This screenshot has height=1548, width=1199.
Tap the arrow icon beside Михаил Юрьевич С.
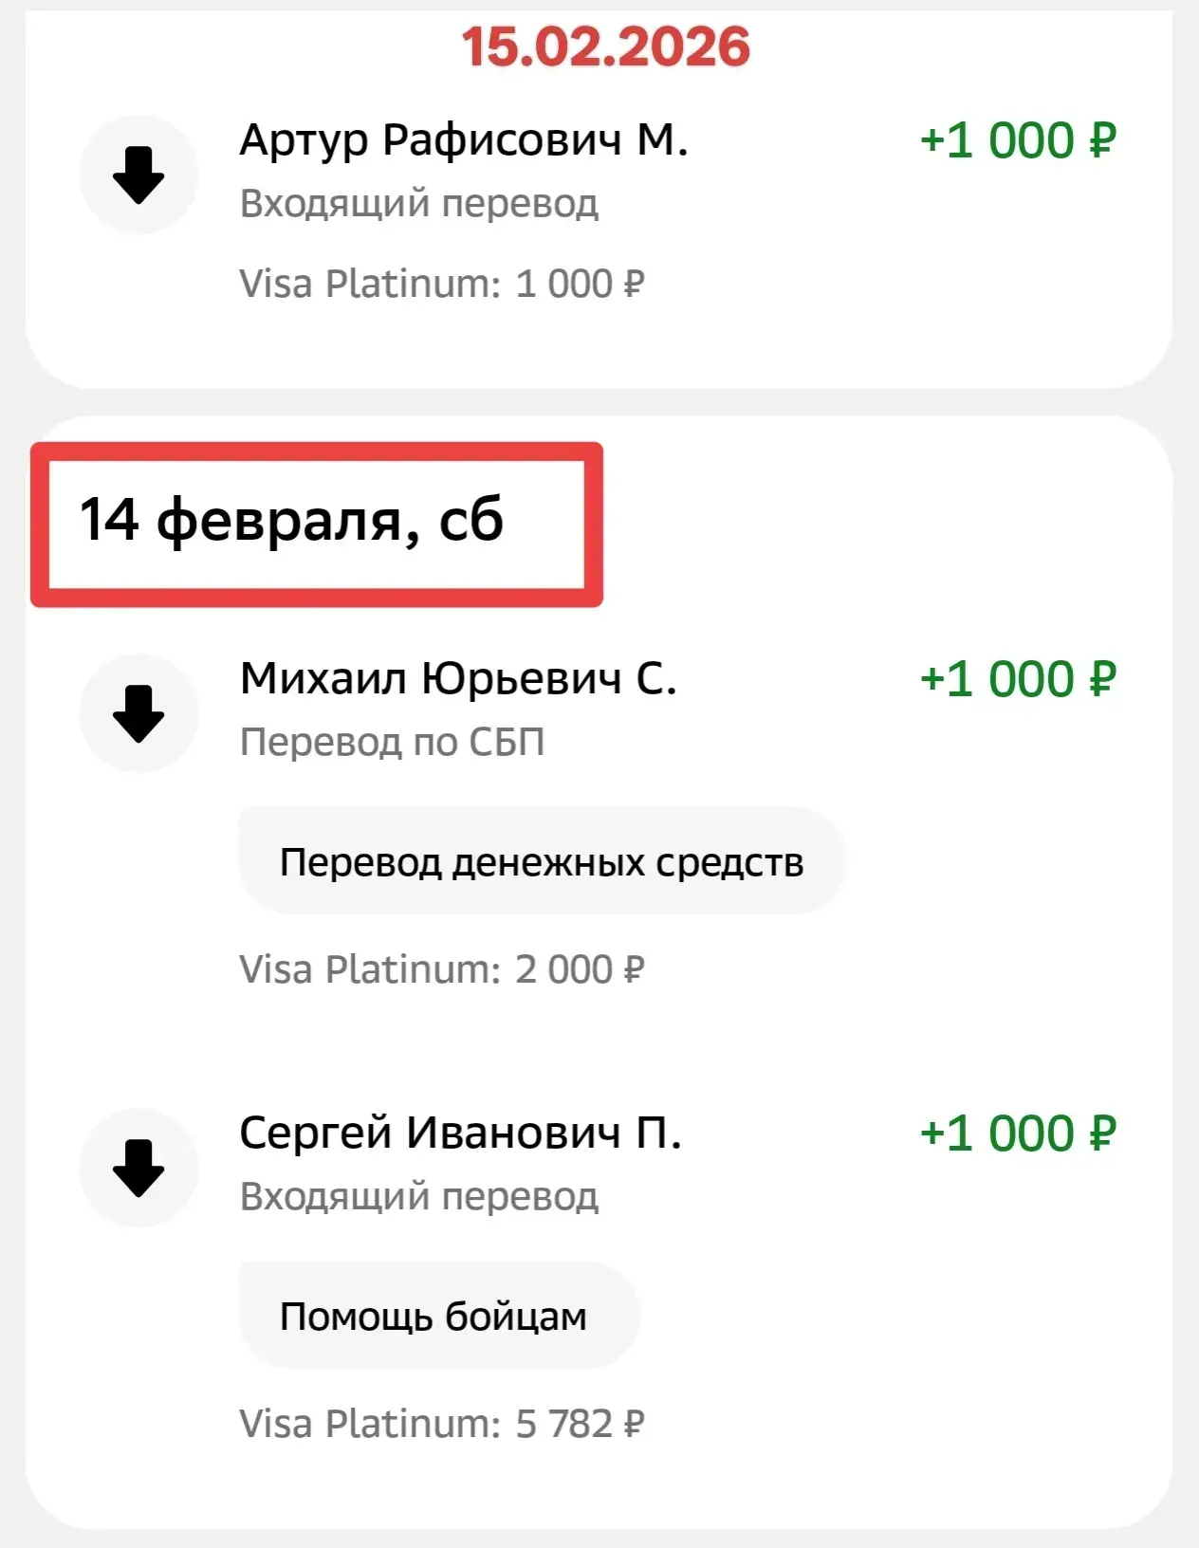138,713
